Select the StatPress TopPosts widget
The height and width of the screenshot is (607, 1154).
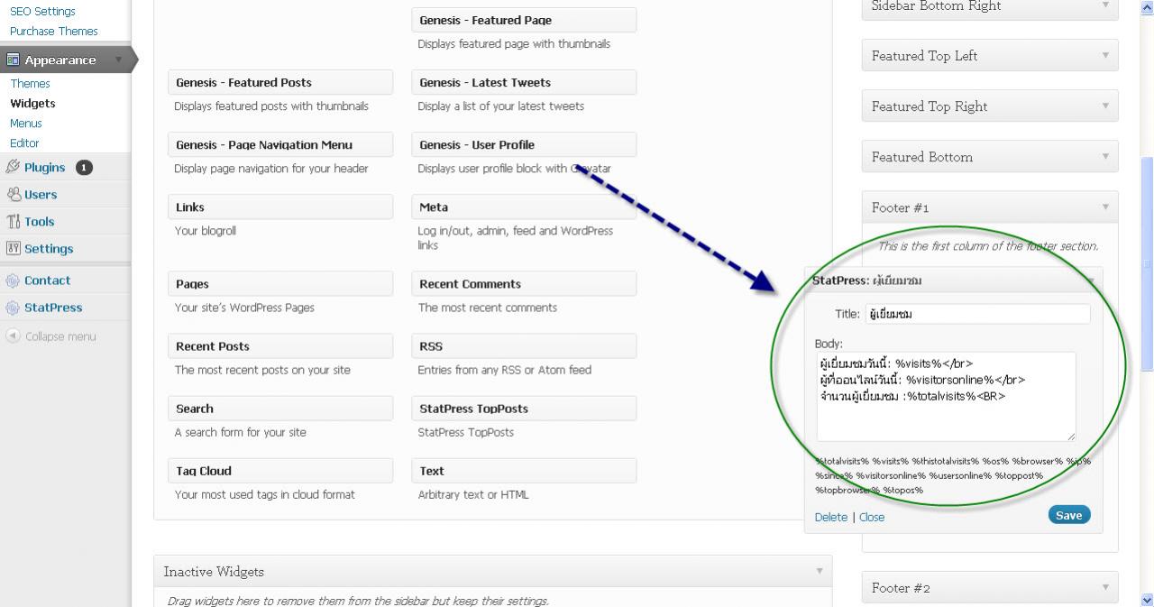coord(524,408)
